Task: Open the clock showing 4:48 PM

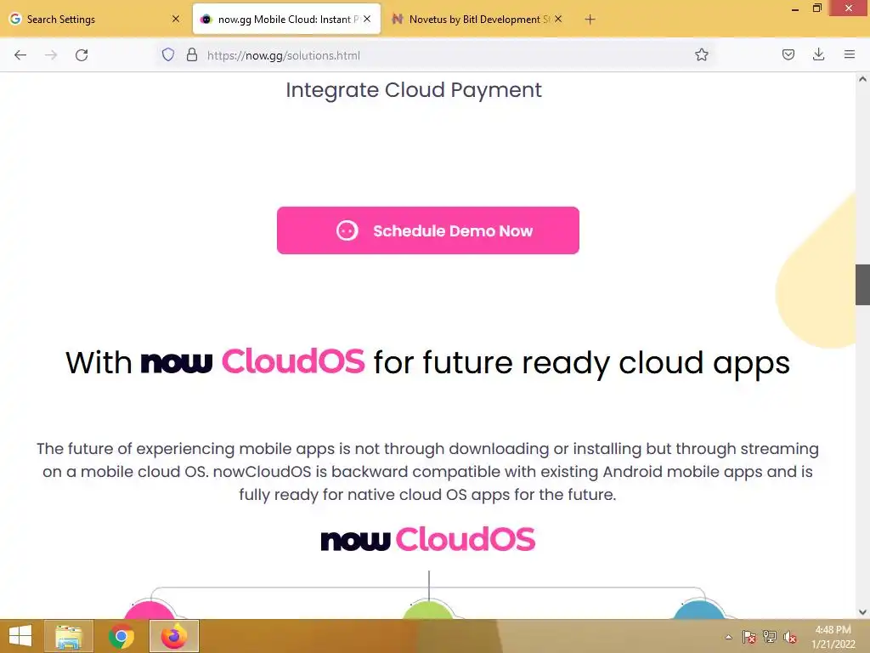Action: [833, 637]
